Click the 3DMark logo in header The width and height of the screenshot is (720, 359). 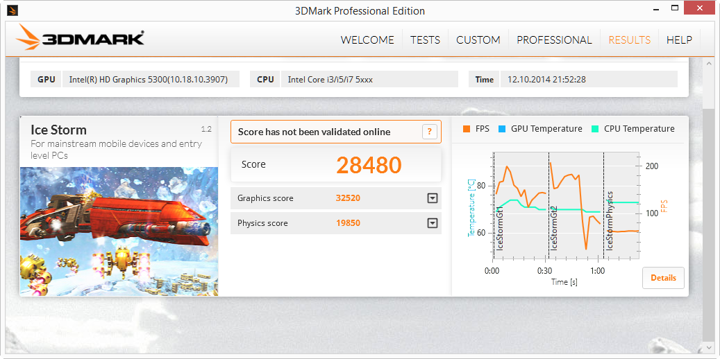tap(81, 37)
